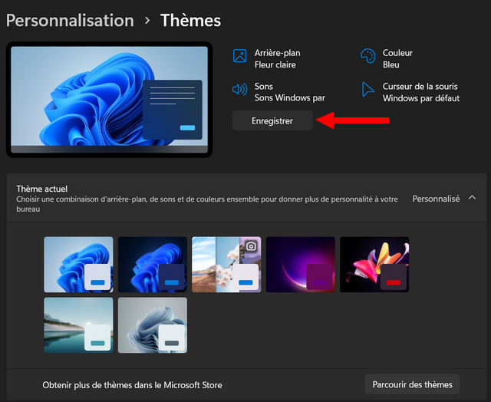Viewport: 491px width, 402px height.
Task: Click the Sons speaker icon
Action: click(239, 90)
